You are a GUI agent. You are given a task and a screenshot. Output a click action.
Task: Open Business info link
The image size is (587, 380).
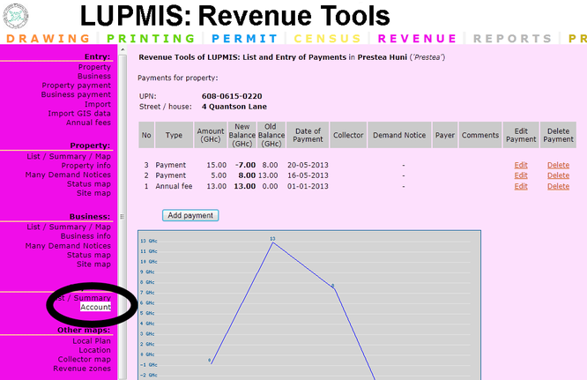click(x=85, y=236)
